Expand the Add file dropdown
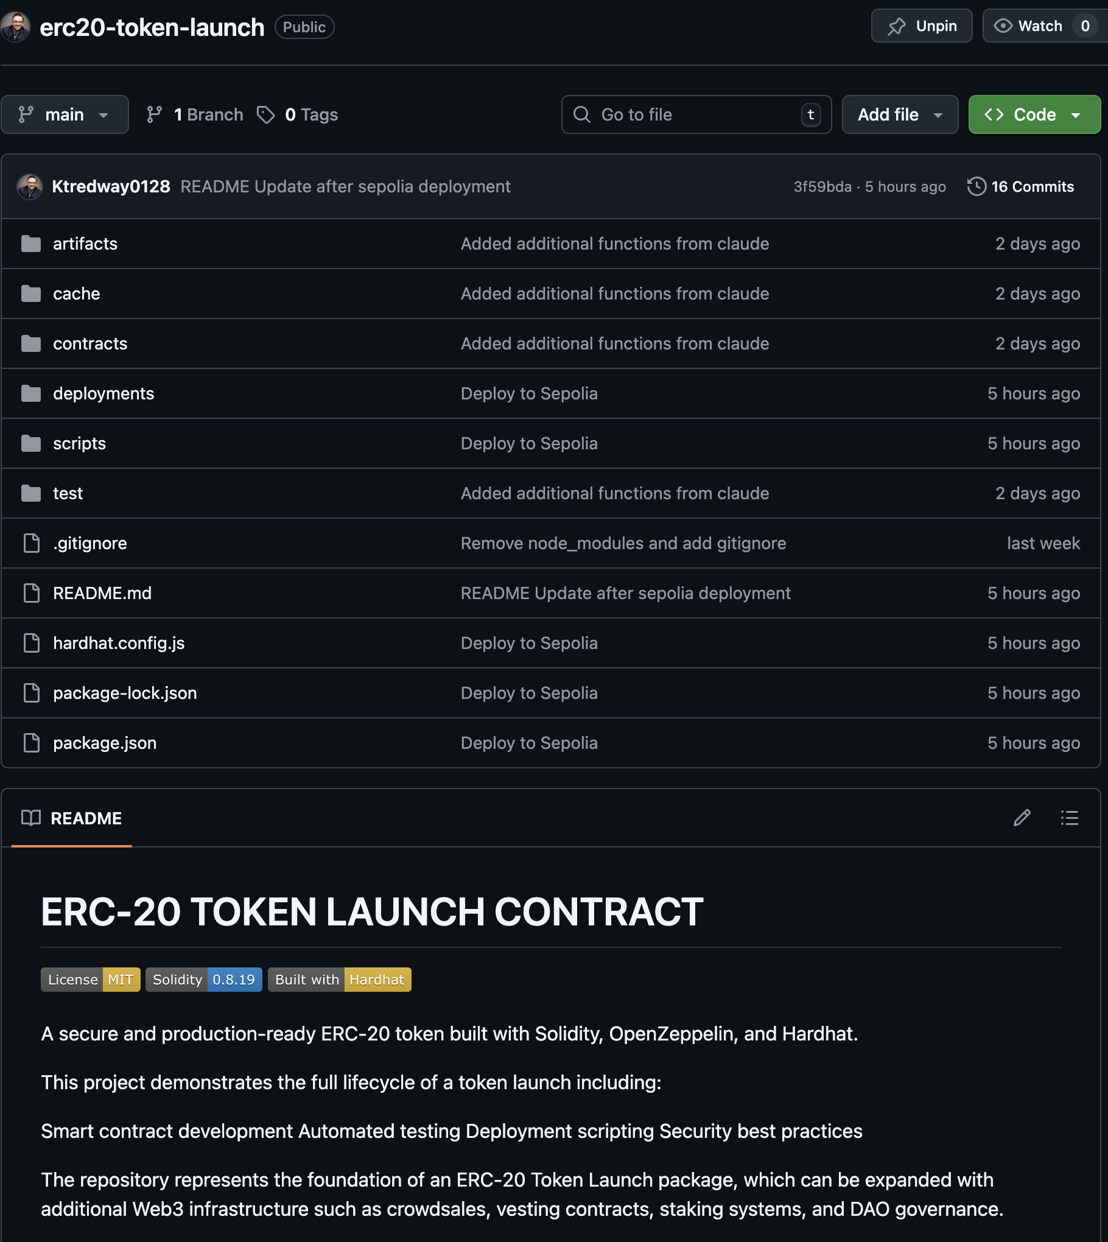Screen dimensions: 1108x1242 (900, 114)
